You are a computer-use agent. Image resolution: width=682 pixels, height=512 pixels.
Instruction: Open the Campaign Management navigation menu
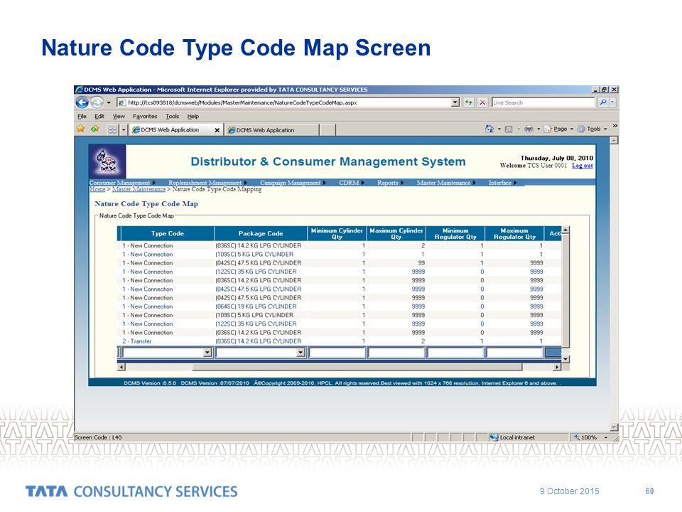(x=293, y=183)
